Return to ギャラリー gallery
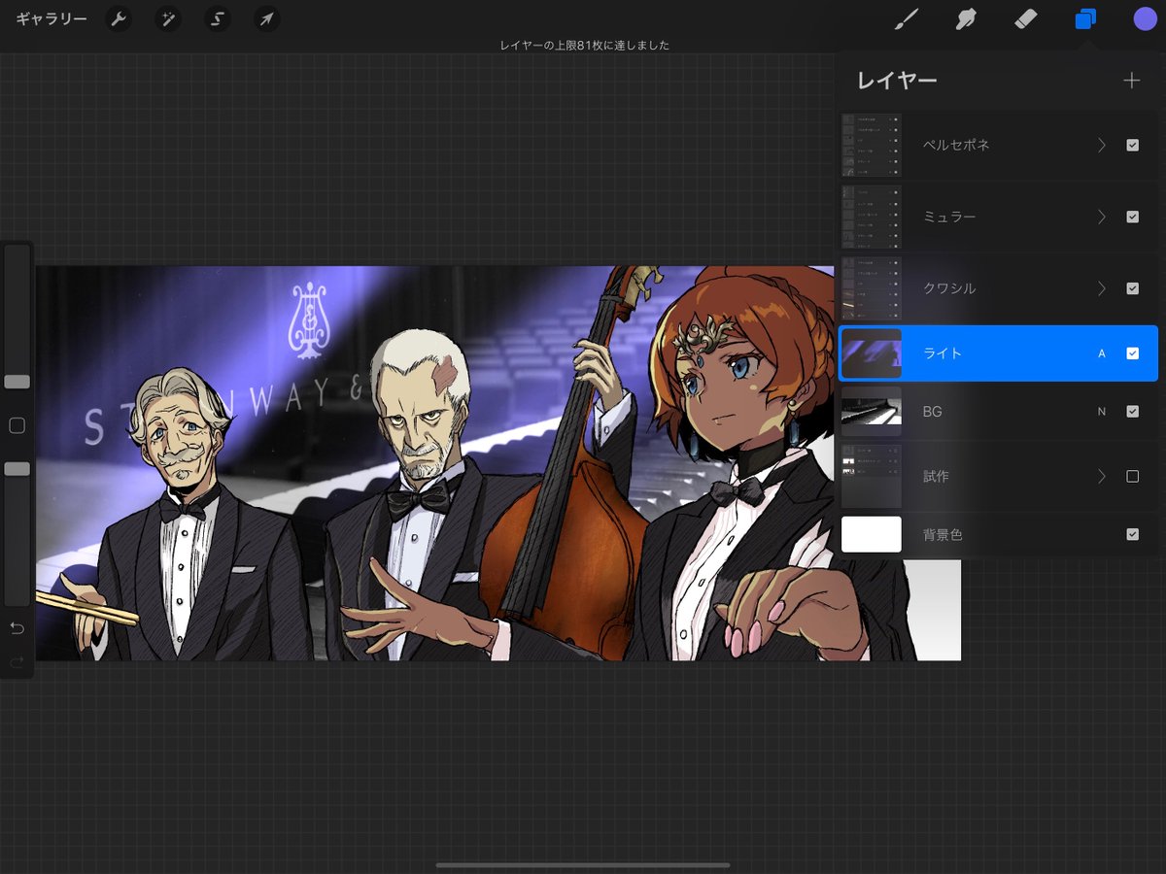 click(x=51, y=19)
